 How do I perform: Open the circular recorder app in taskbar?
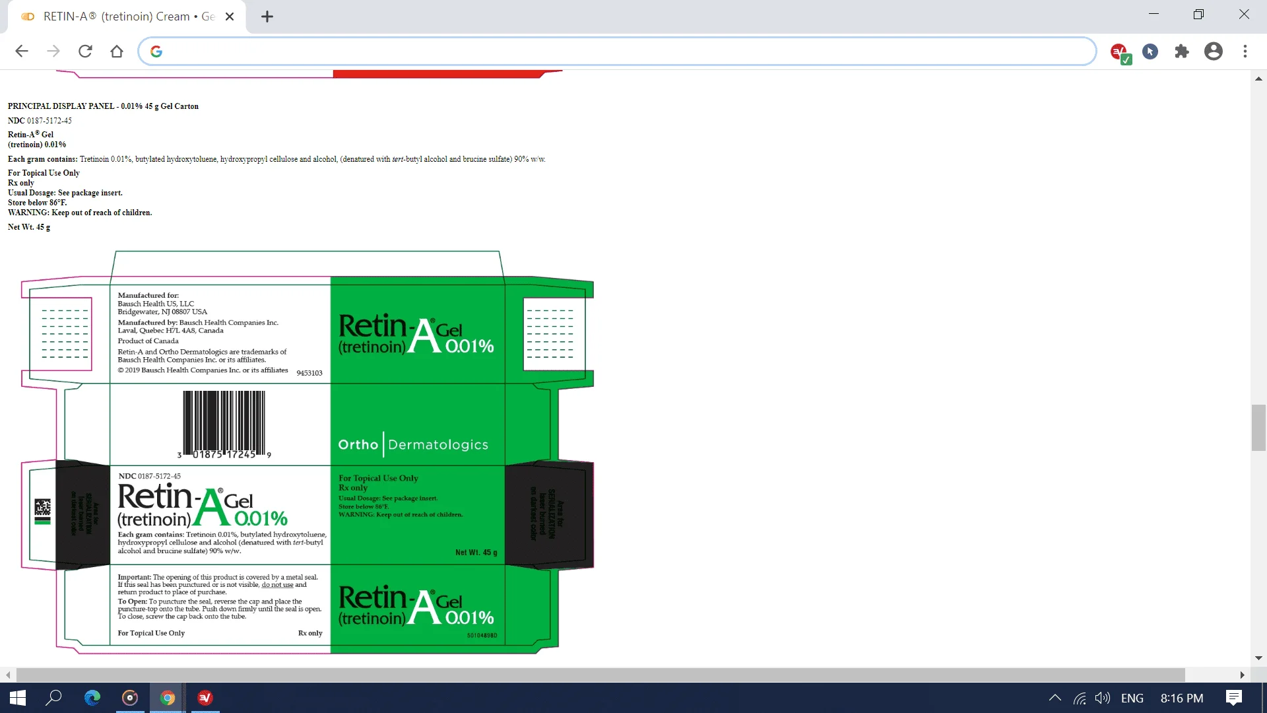130,698
